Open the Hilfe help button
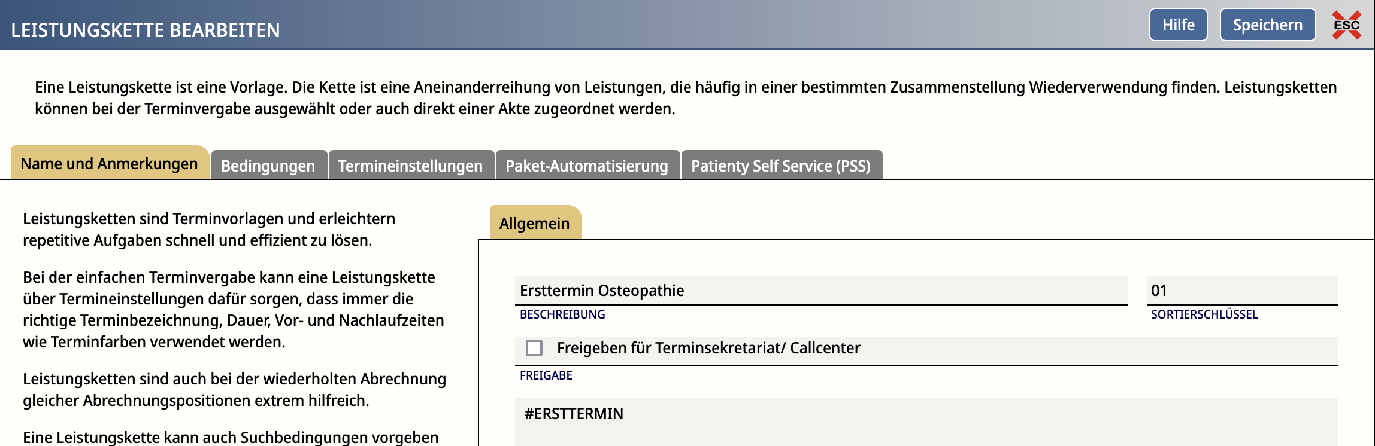 coord(1178,25)
